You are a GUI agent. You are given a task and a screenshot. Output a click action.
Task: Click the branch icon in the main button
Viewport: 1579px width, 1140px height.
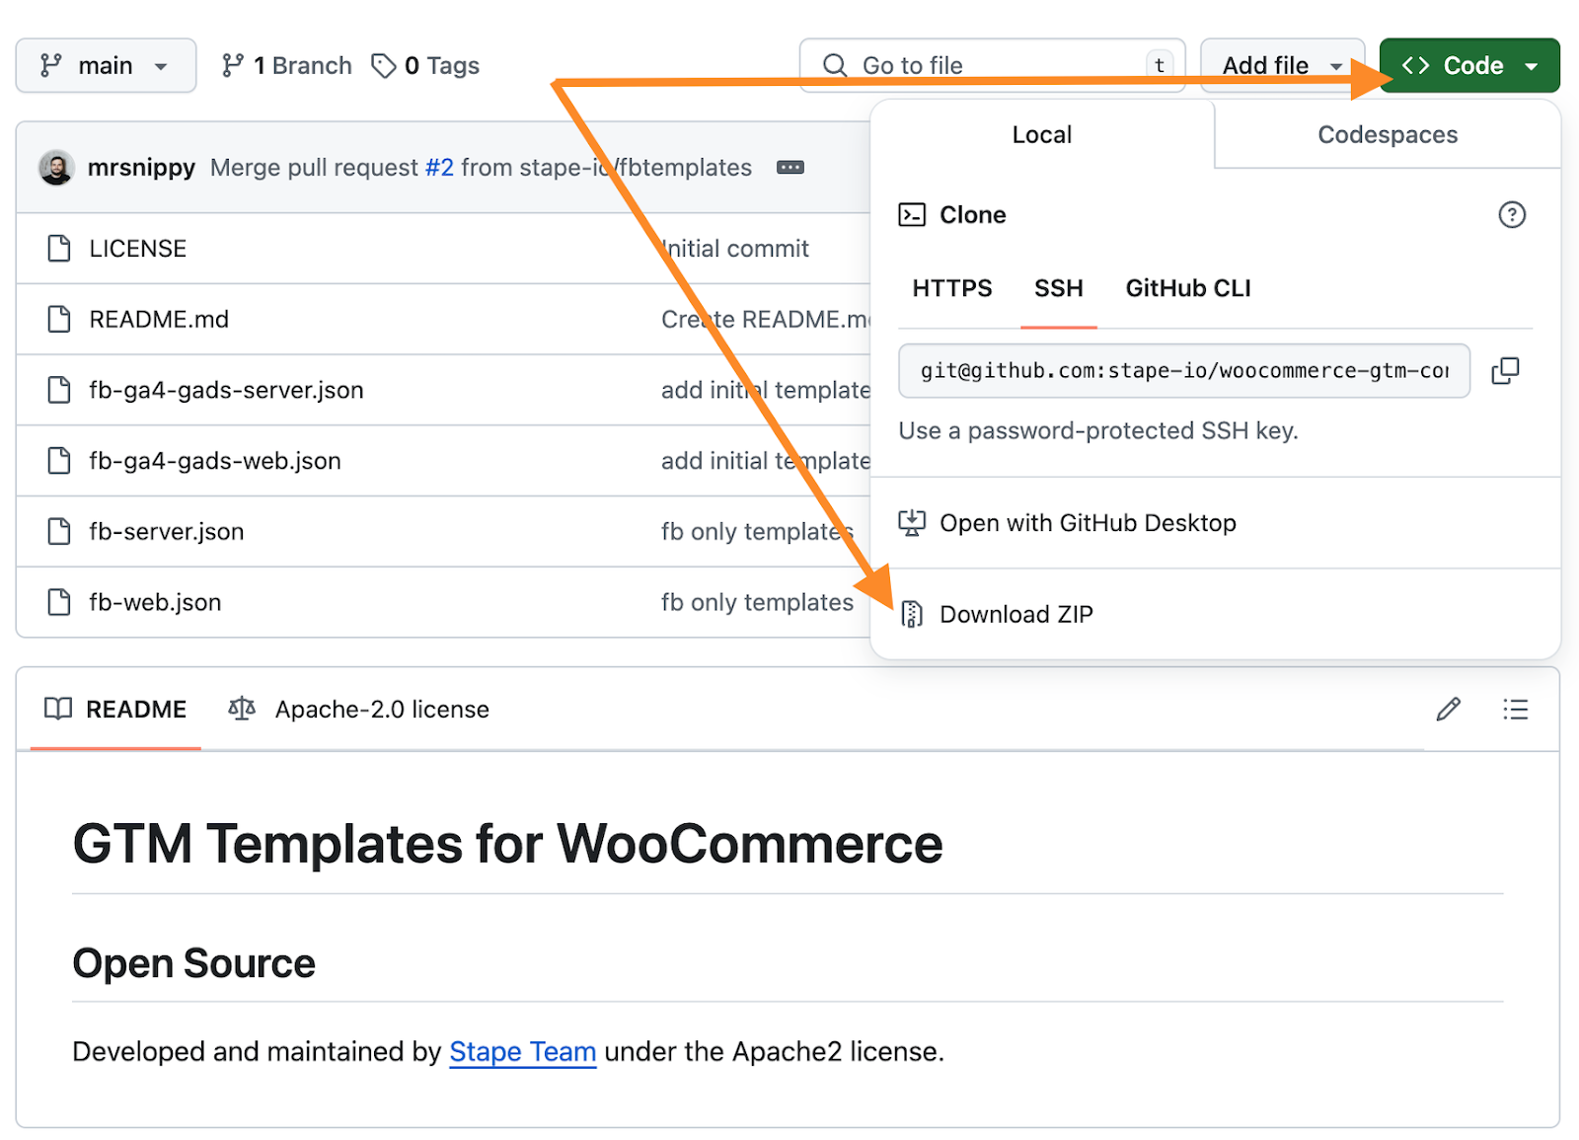(50, 65)
